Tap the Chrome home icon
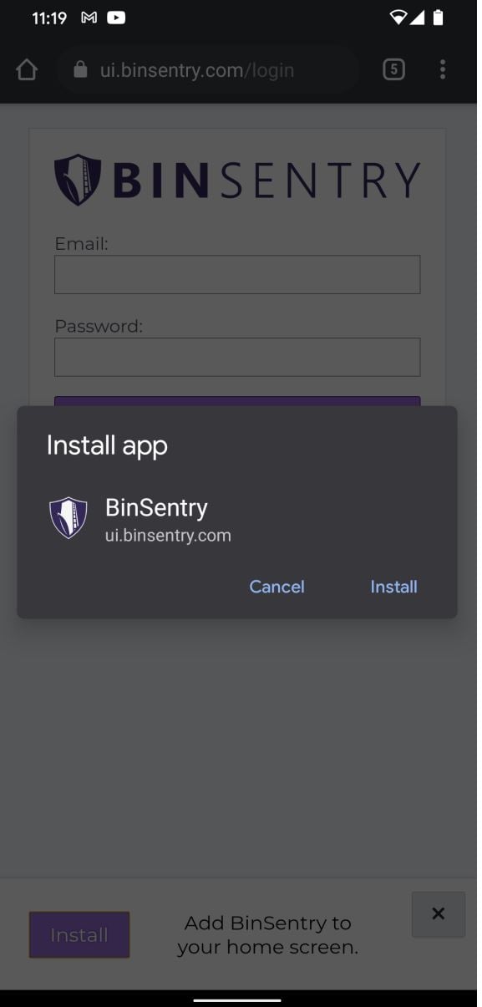This screenshot has width=482, height=1007. click(x=26, y=69)
